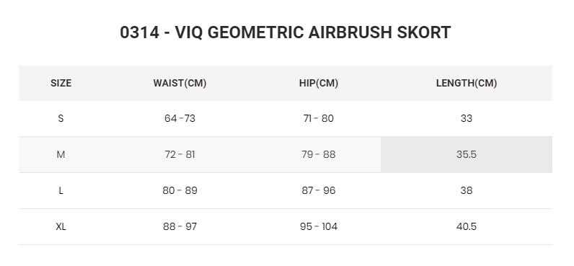This screenshot has width=574, height=266.
Task: Click the SIZE column header
Action: pos(61,83)
